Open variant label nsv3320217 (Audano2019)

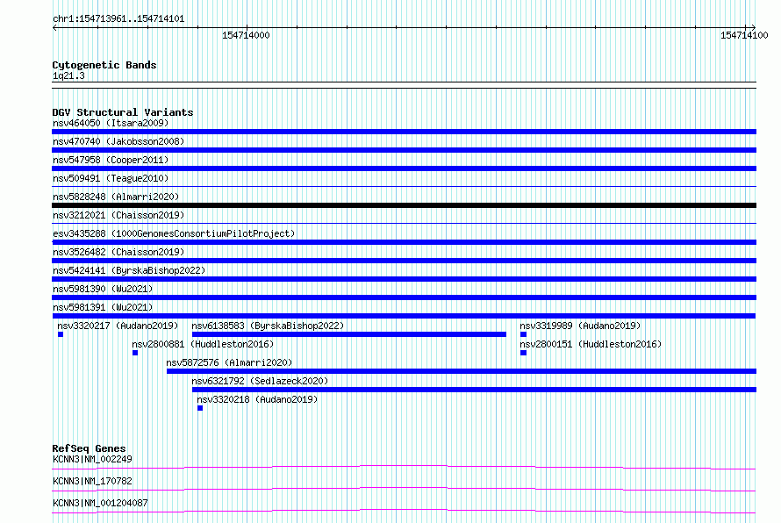coord(118,326)
